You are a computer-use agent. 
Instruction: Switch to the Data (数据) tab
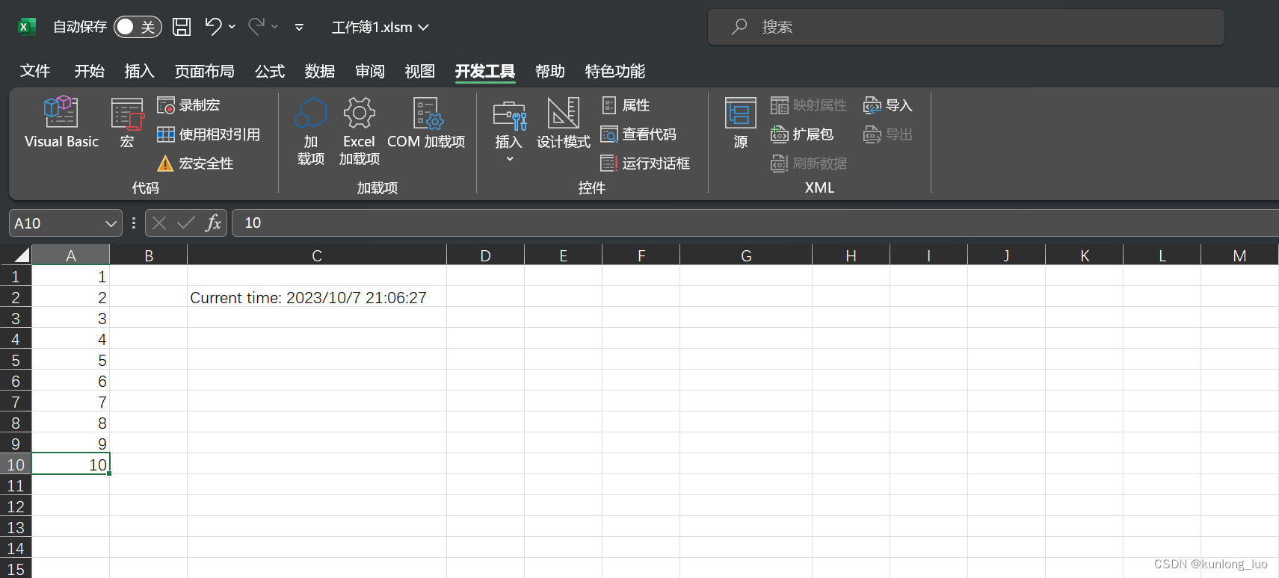click(320, 71)
